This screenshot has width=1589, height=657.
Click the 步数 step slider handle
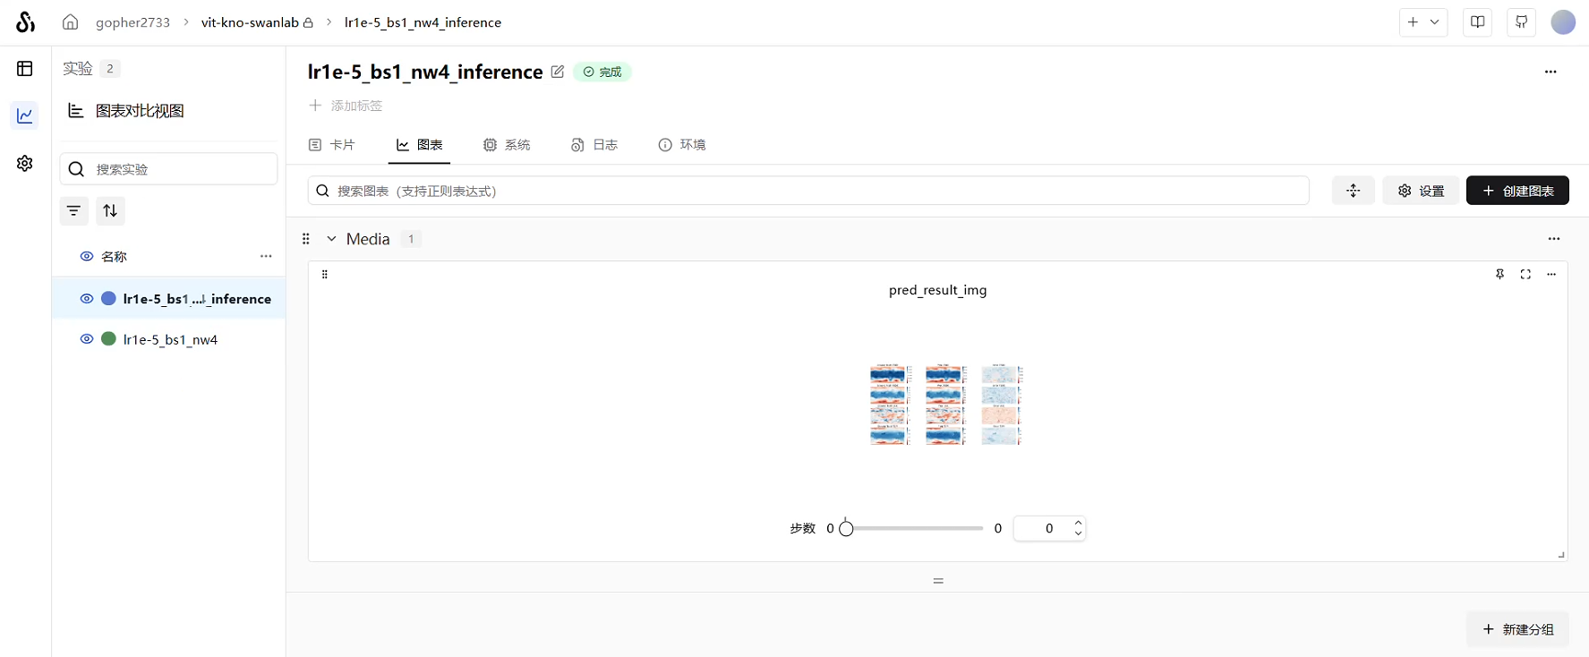click(x=846, y=528)
